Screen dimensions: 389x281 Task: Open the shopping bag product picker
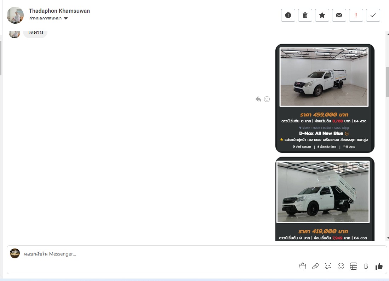(302, 266)
